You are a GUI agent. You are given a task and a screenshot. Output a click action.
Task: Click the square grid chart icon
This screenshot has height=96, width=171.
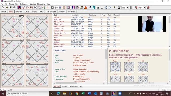pos(52,7)
